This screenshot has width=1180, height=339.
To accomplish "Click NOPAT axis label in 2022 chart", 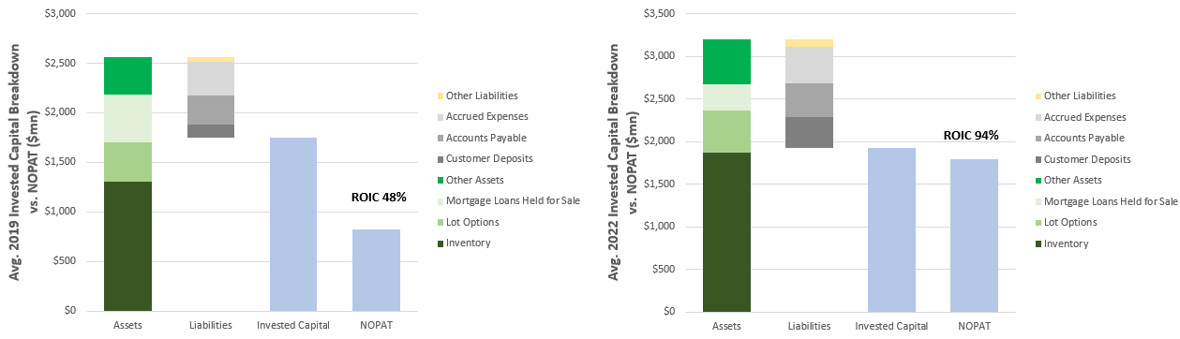I will tap(974, 326).
